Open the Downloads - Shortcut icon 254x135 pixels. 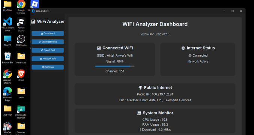(x=21, y=109)
